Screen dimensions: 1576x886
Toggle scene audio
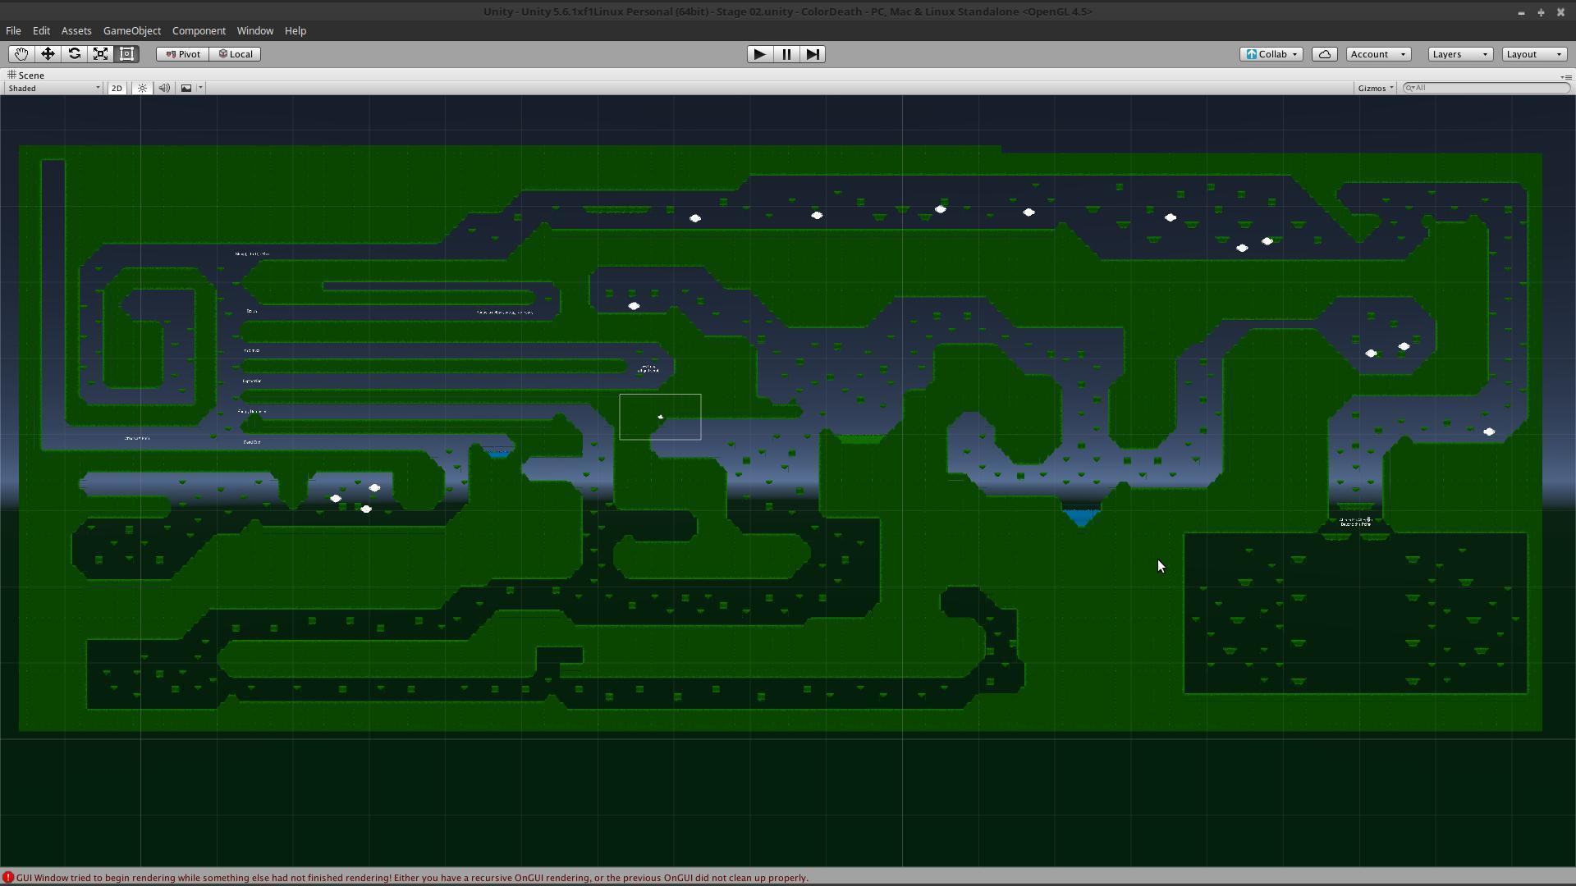164,88
